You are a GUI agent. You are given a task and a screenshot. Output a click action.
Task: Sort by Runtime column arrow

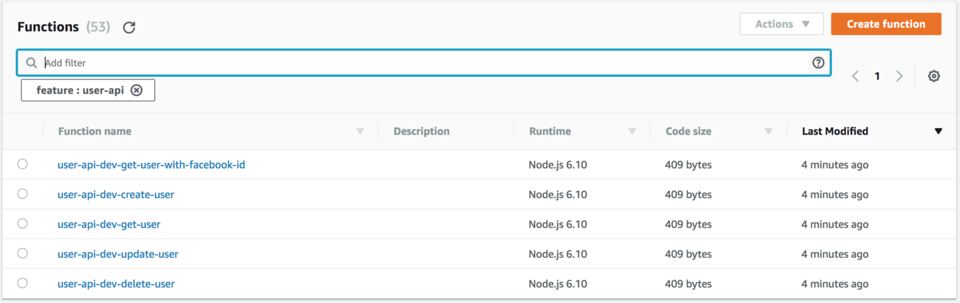click(x=632, y=131)
